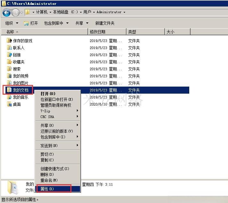Screen dimensions: 228x203
Task: Open recent pages dropdown beside Forward button
Action: 21,13
